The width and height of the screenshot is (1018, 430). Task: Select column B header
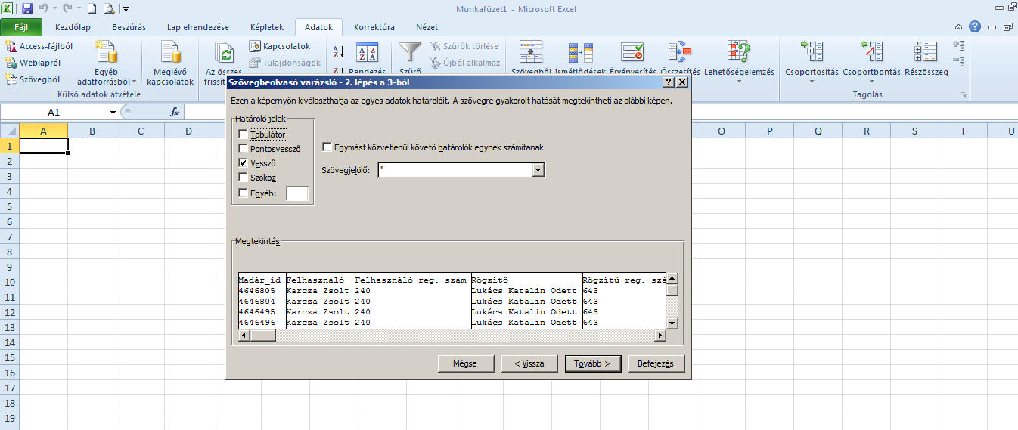(92, 131)
